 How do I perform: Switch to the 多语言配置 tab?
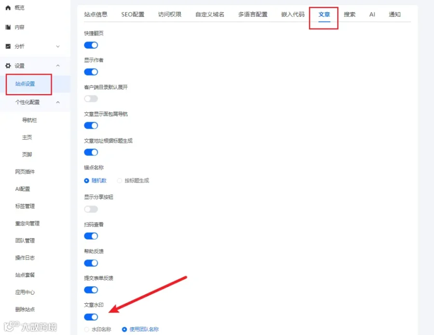point(253,14)
